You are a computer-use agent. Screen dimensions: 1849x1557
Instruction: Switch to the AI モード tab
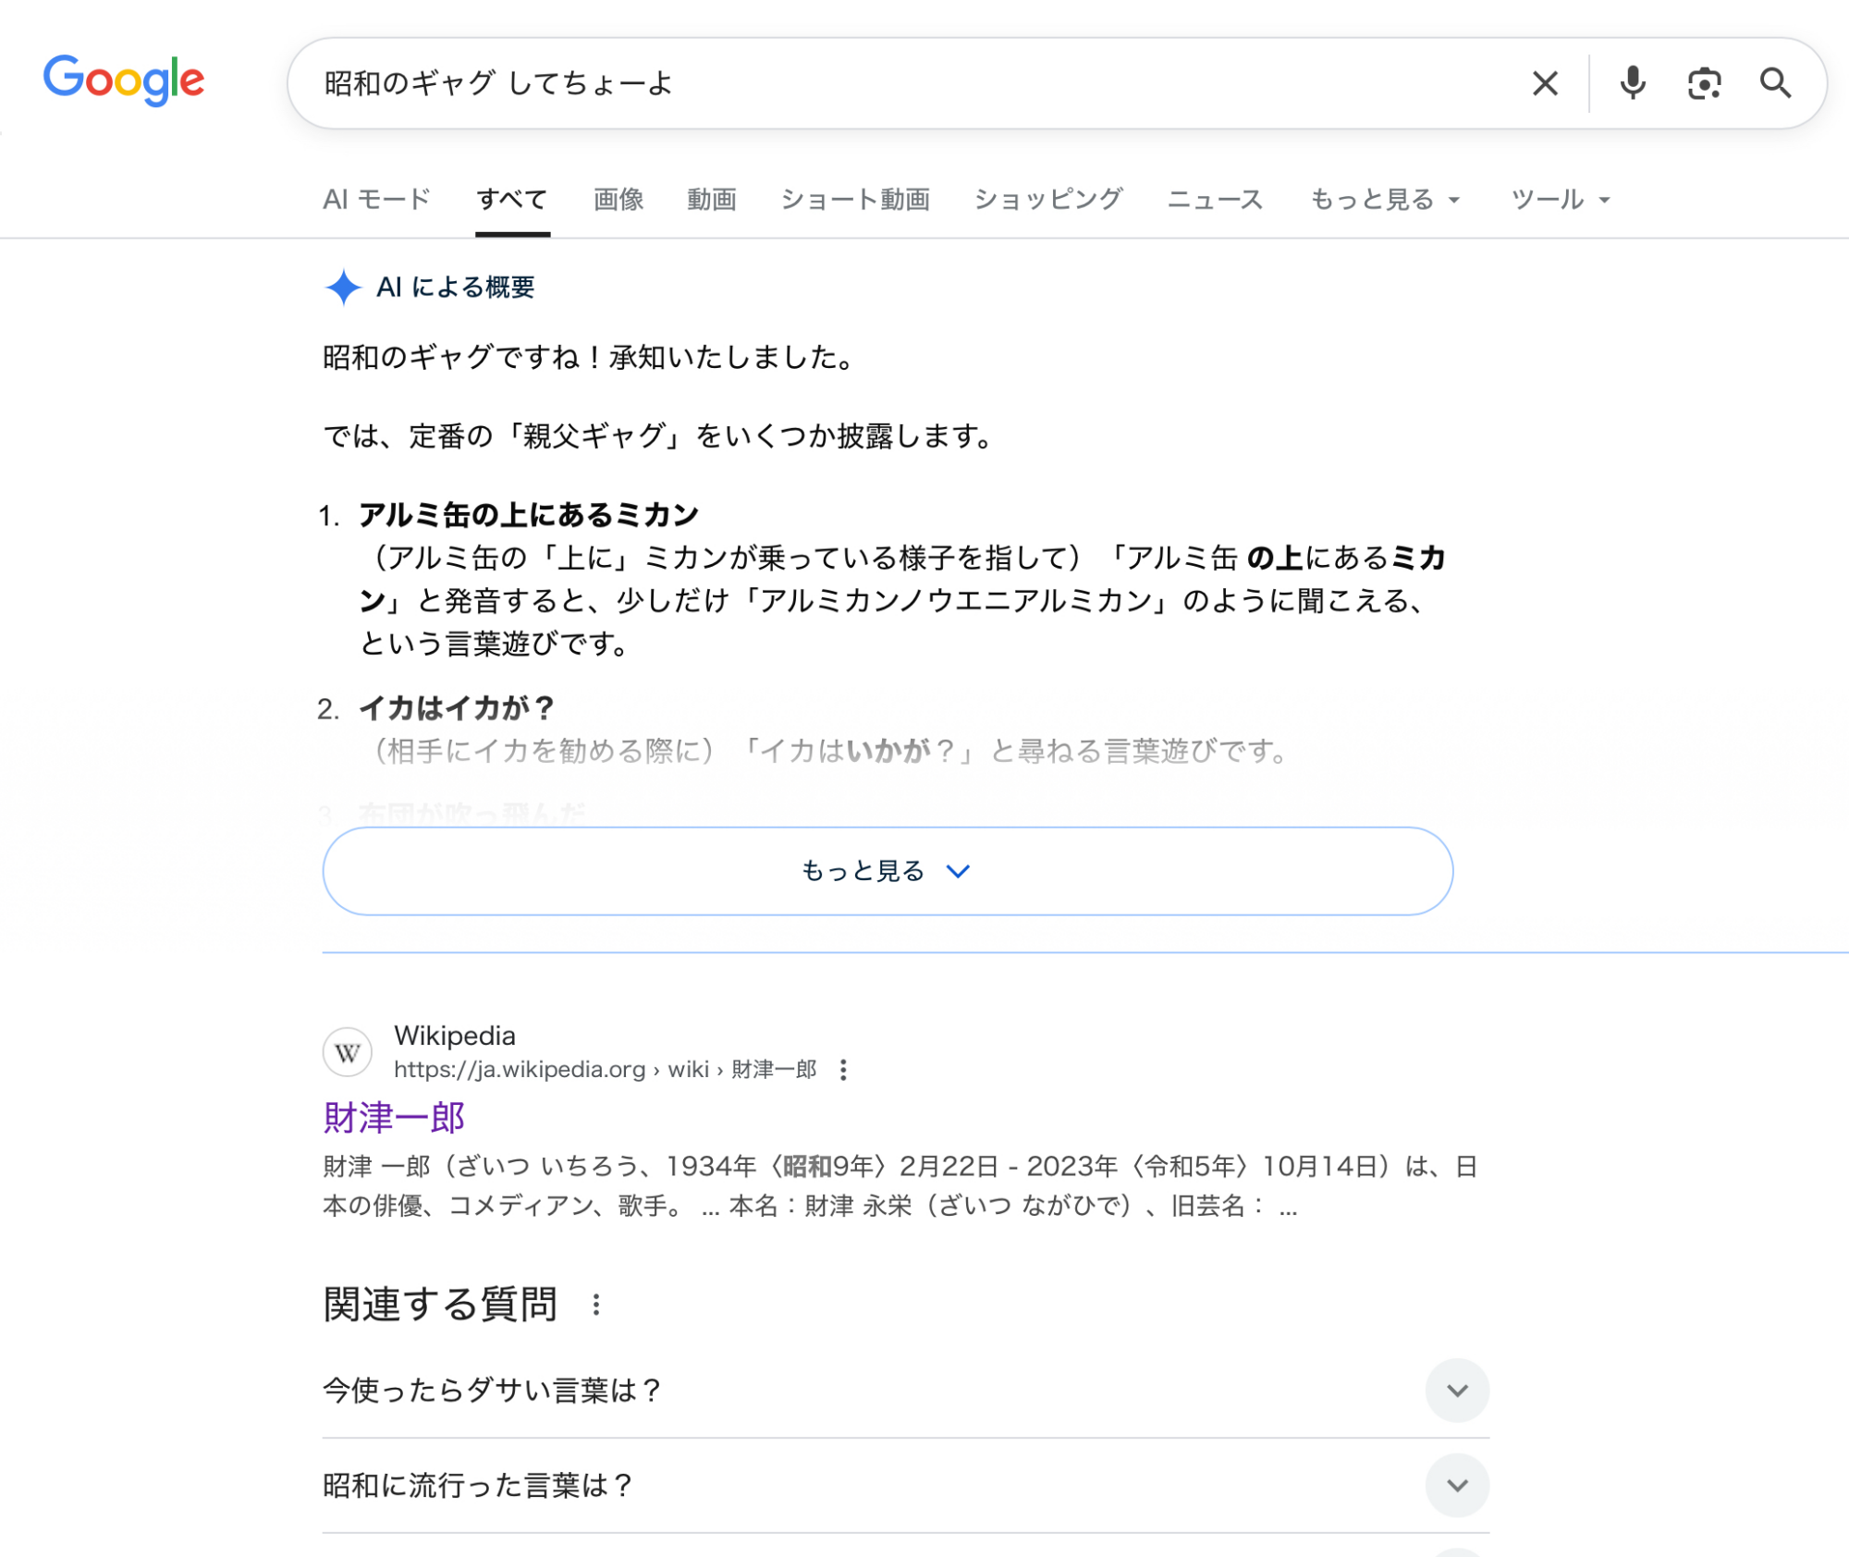376,200
